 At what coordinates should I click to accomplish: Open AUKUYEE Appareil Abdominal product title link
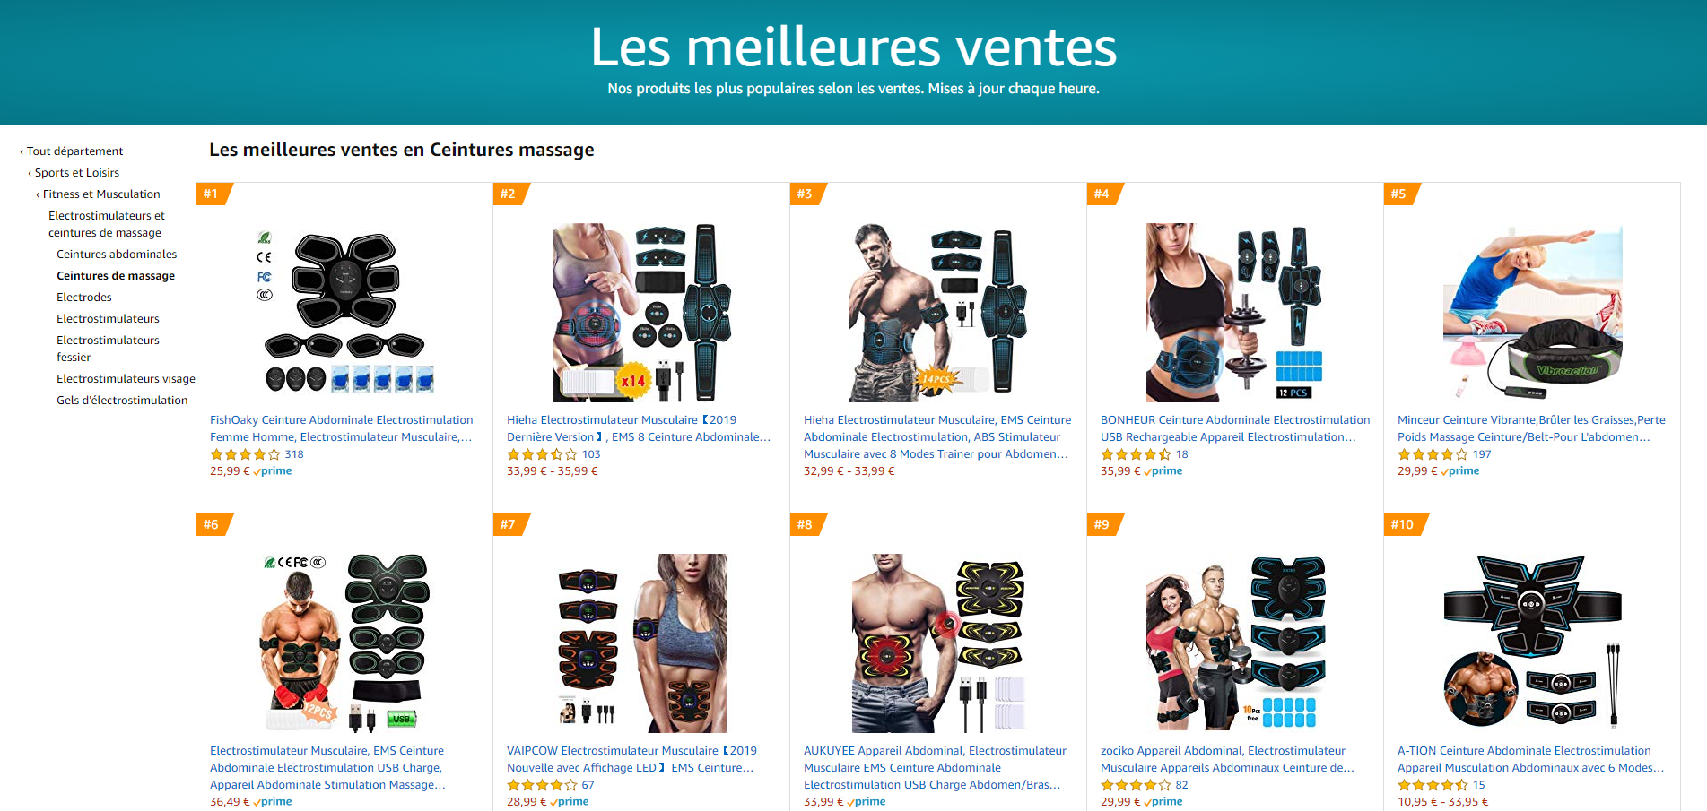click(935, 768)
